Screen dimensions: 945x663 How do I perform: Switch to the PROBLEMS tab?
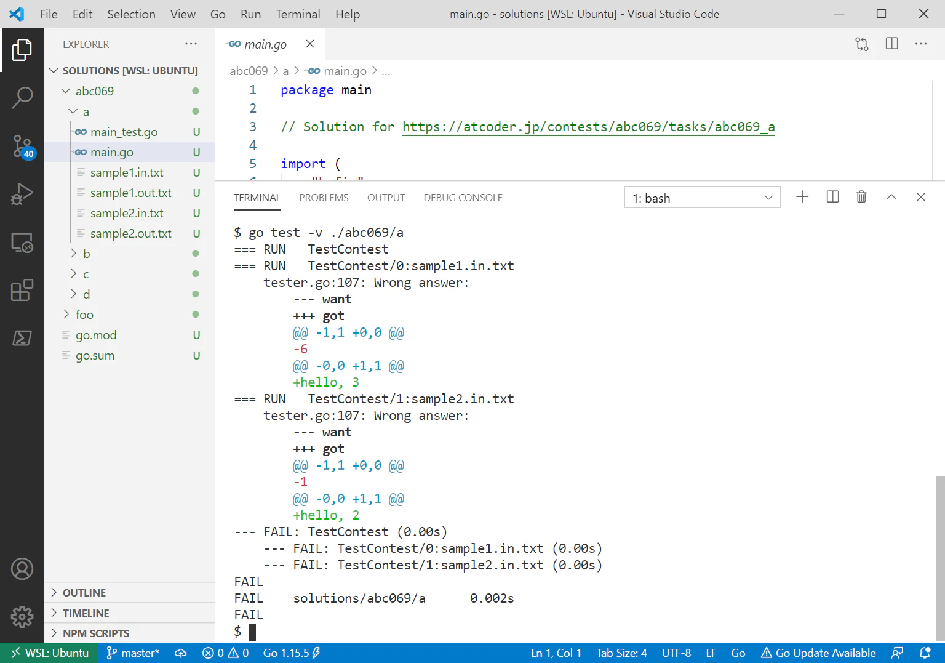pos(324,198)
